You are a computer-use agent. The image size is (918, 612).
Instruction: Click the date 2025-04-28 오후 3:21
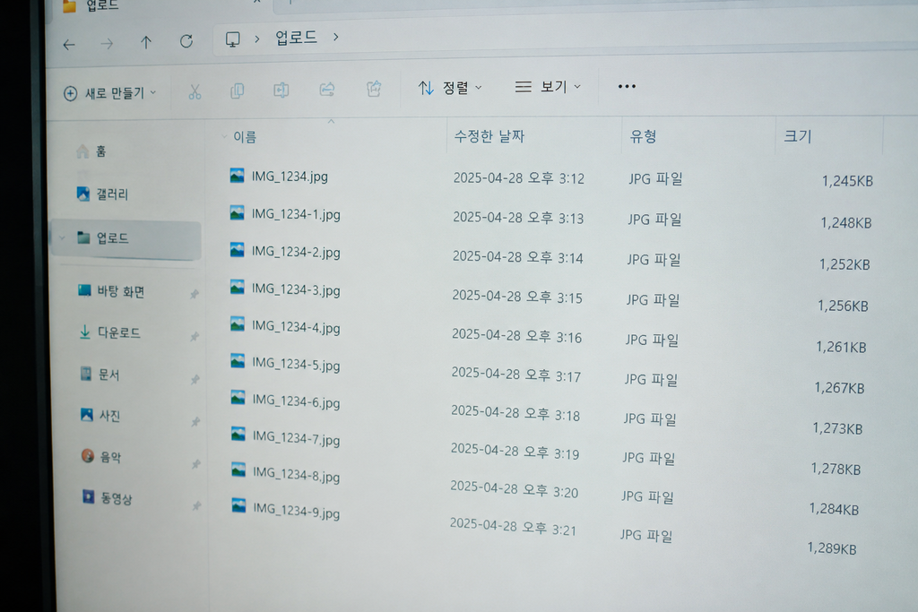tap(513, 526)
